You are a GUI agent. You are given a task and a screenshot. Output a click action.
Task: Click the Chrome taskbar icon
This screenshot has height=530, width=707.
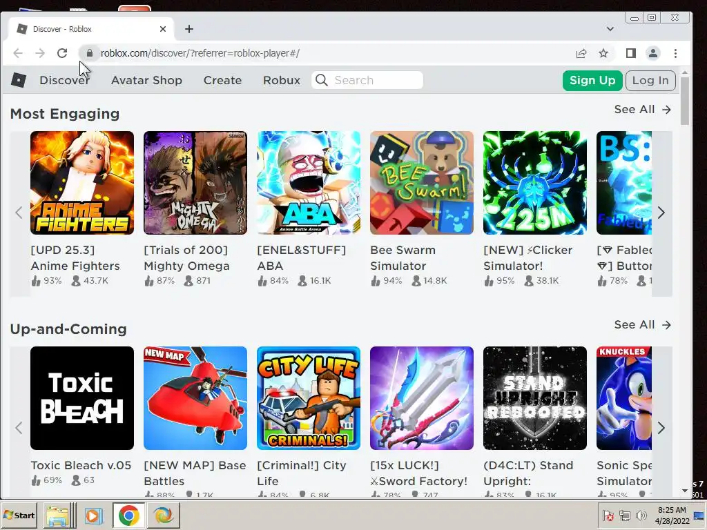pos(129,515)
